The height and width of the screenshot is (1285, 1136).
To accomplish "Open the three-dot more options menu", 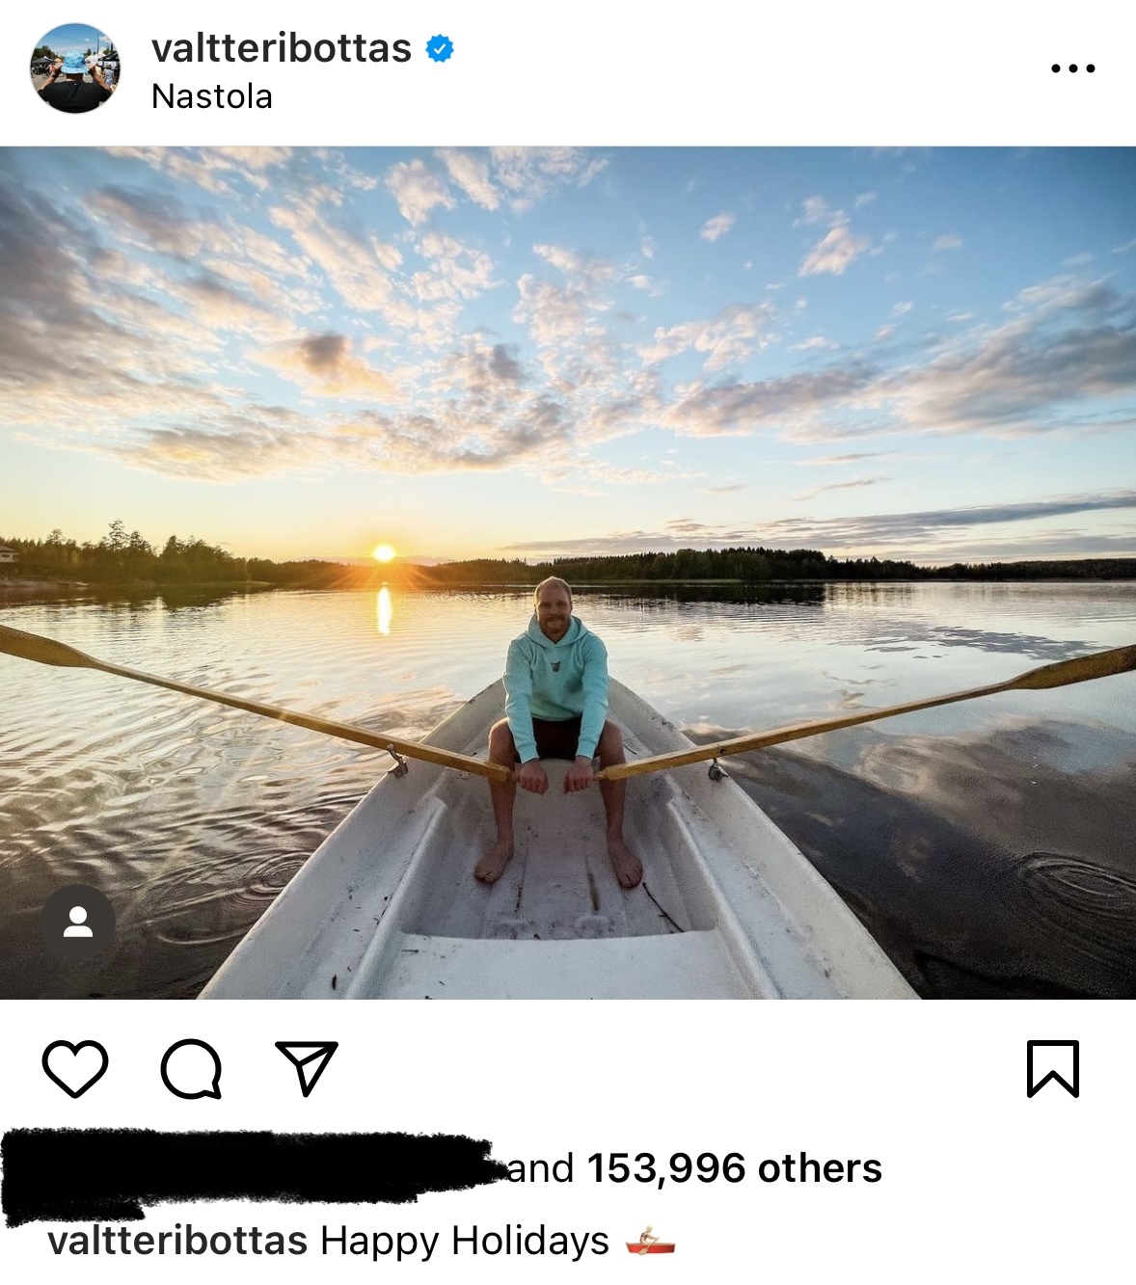I will click(x=1072, y=68).
